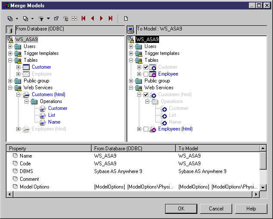Select Customers (html) in left tree
This screenshot has height=219, width=273.
(x=49, y=94)
